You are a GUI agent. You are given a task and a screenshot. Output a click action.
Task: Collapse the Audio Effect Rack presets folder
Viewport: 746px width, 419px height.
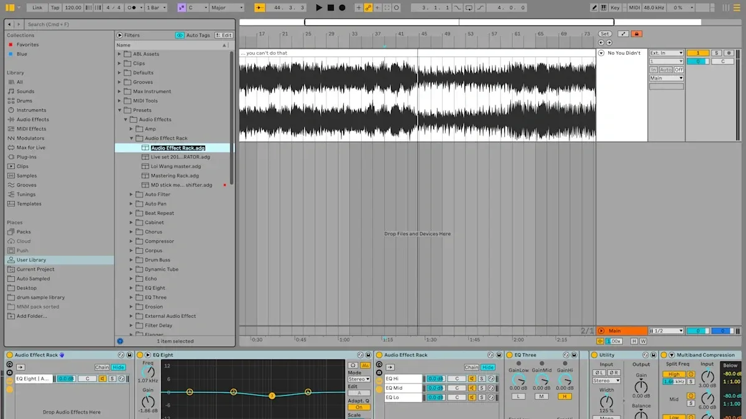tap(131, 138)
